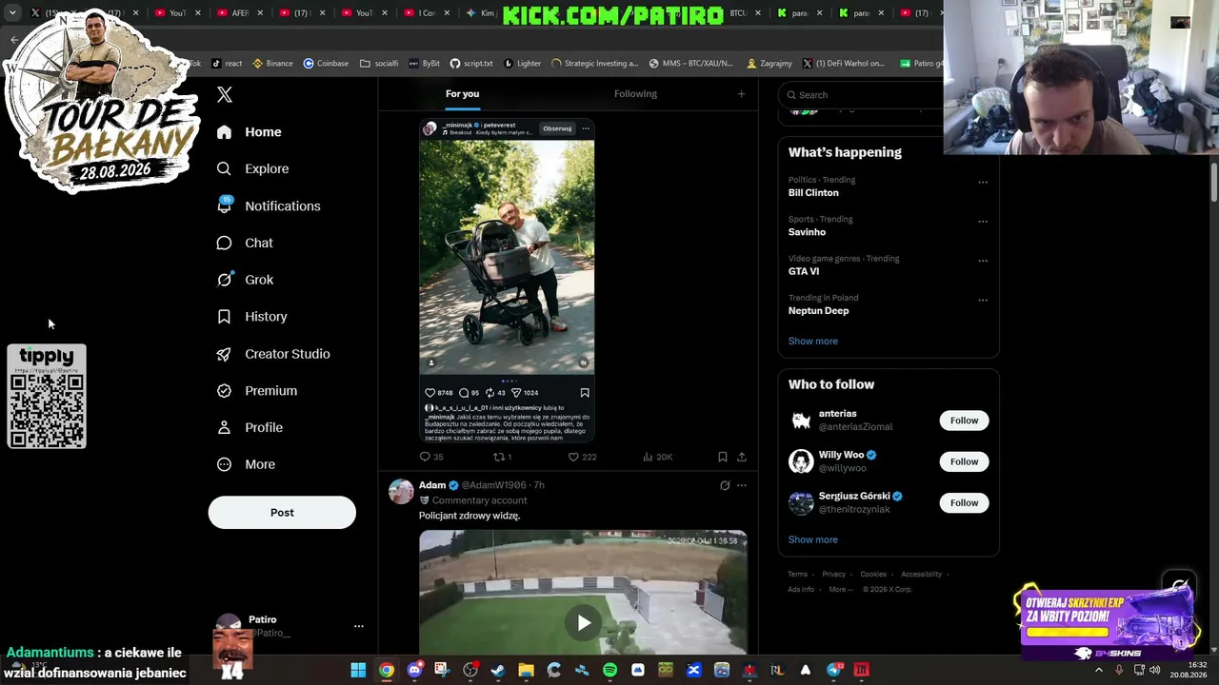Viewport: 1219px width, 685px height.
Task: Open Explore search icon in sidebar
Action: (x=224, y=168)
